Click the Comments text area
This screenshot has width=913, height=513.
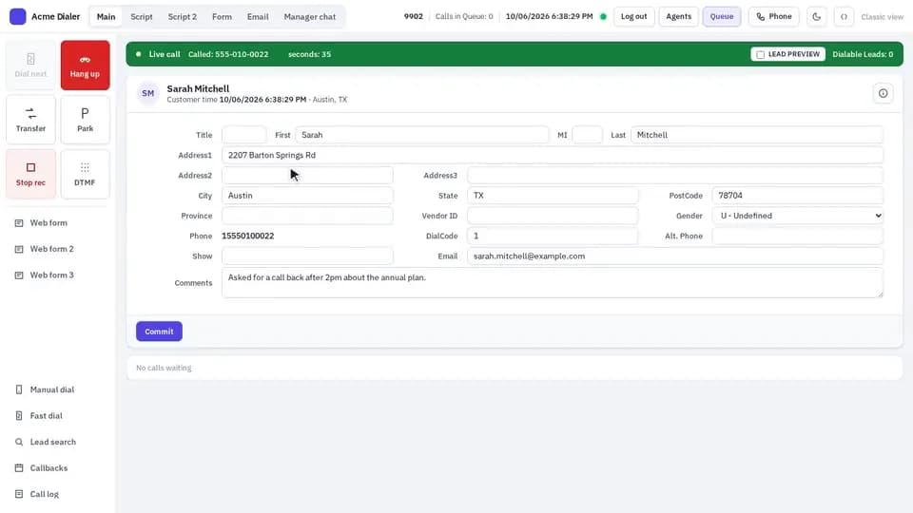click(553, 283)
